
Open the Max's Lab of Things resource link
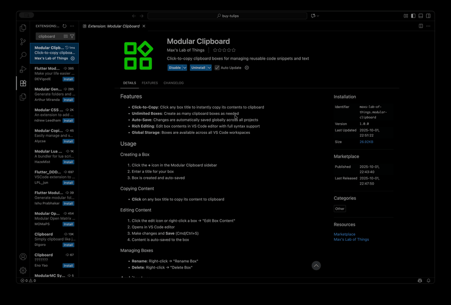(x=351, y=240)
